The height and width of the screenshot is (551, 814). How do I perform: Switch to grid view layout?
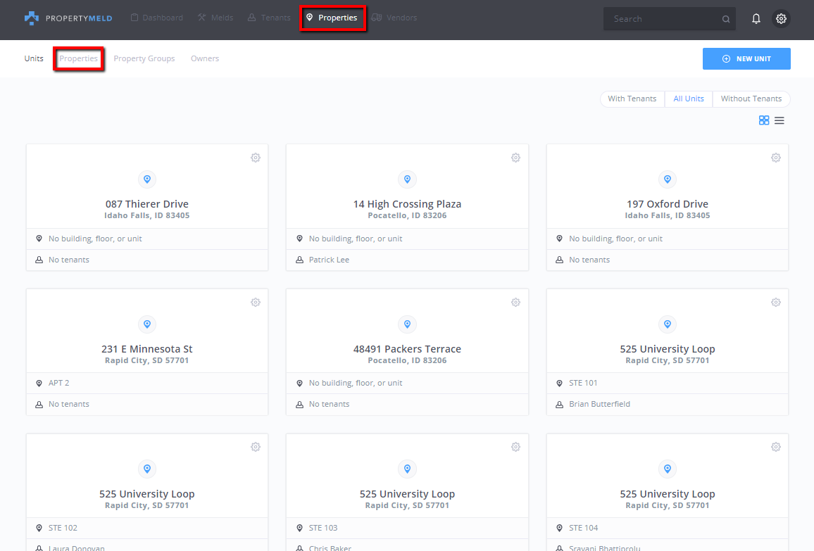[x=764, y=120]
